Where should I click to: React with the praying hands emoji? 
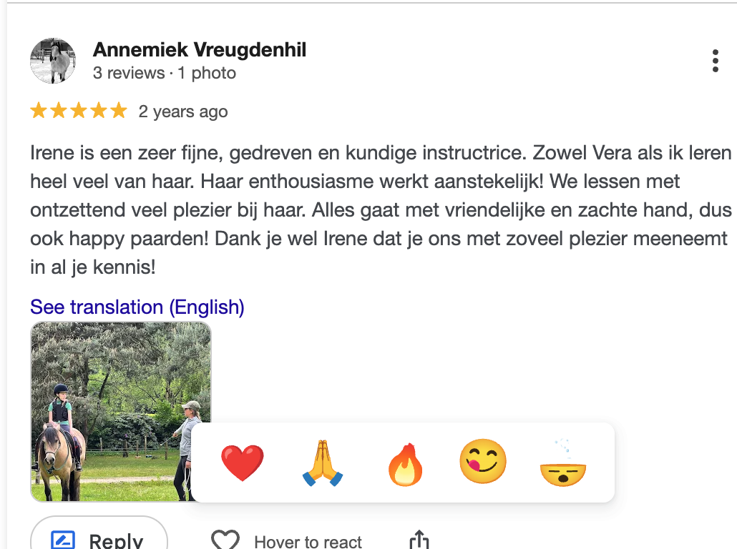pos(323,463)
